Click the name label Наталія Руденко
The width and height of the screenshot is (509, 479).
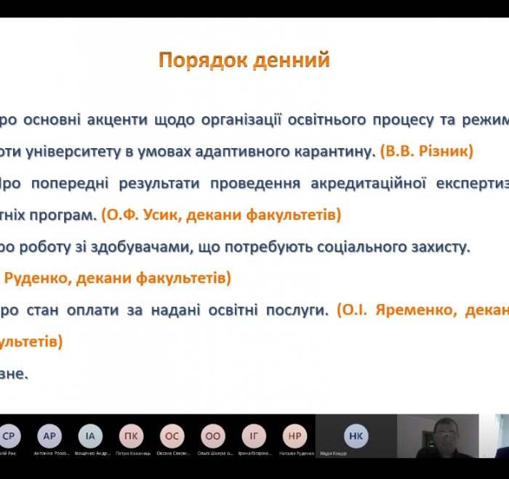(x=297, y=454)
